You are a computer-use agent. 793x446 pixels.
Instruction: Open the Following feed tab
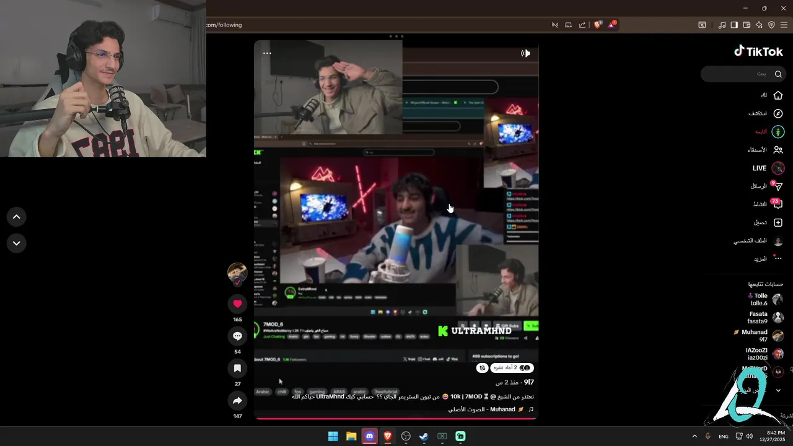point(769,132)
